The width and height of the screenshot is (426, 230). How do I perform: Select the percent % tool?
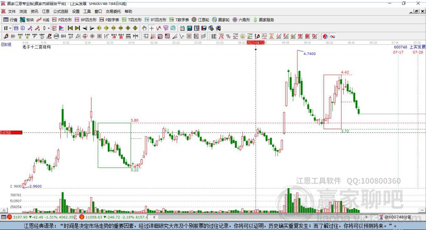[x=228, y=36]
